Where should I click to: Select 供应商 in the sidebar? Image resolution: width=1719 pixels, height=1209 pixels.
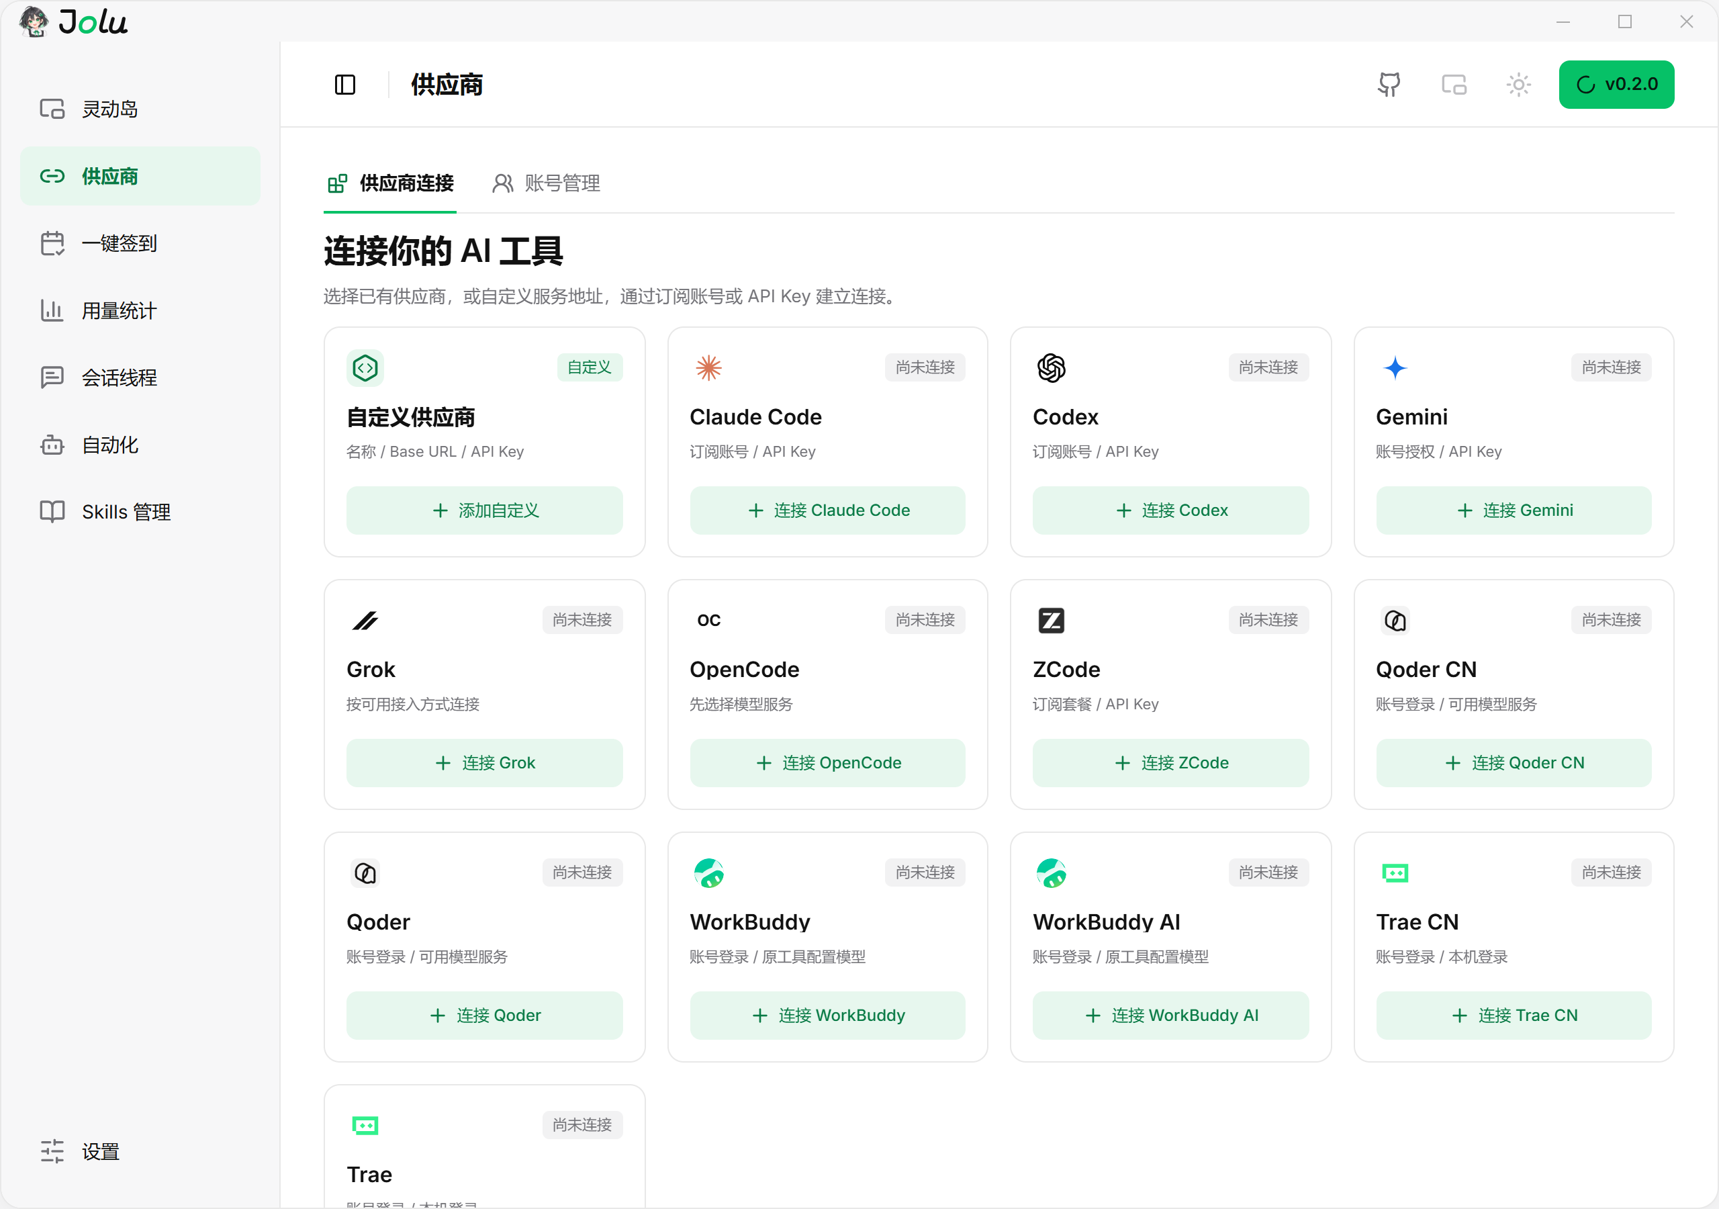pyautogui.click(x=140, y=176)
